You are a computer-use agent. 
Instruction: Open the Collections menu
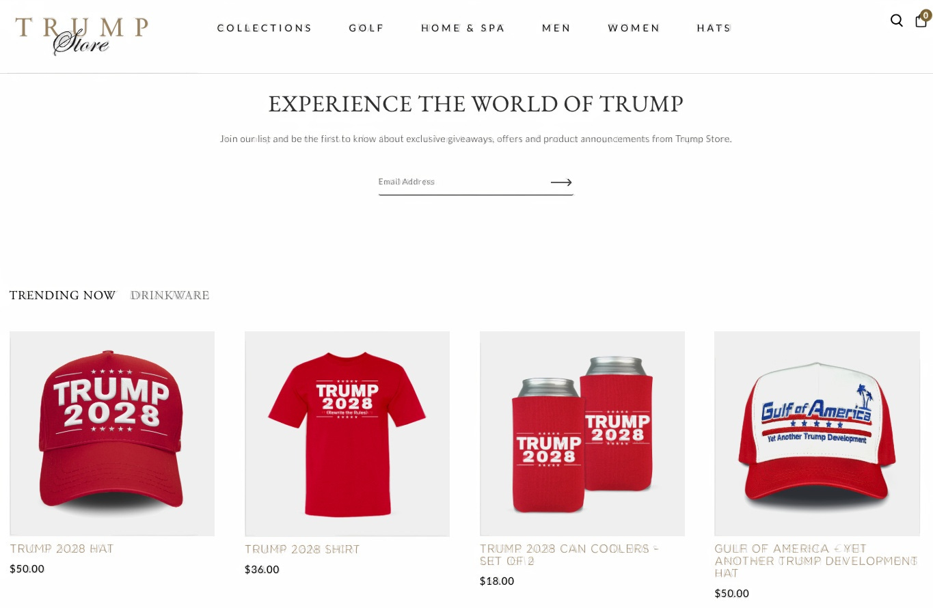265,28
